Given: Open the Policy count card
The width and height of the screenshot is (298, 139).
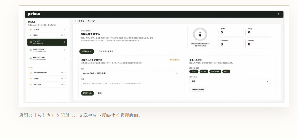Looking at the screenshot, I should (x=258, y=31).
